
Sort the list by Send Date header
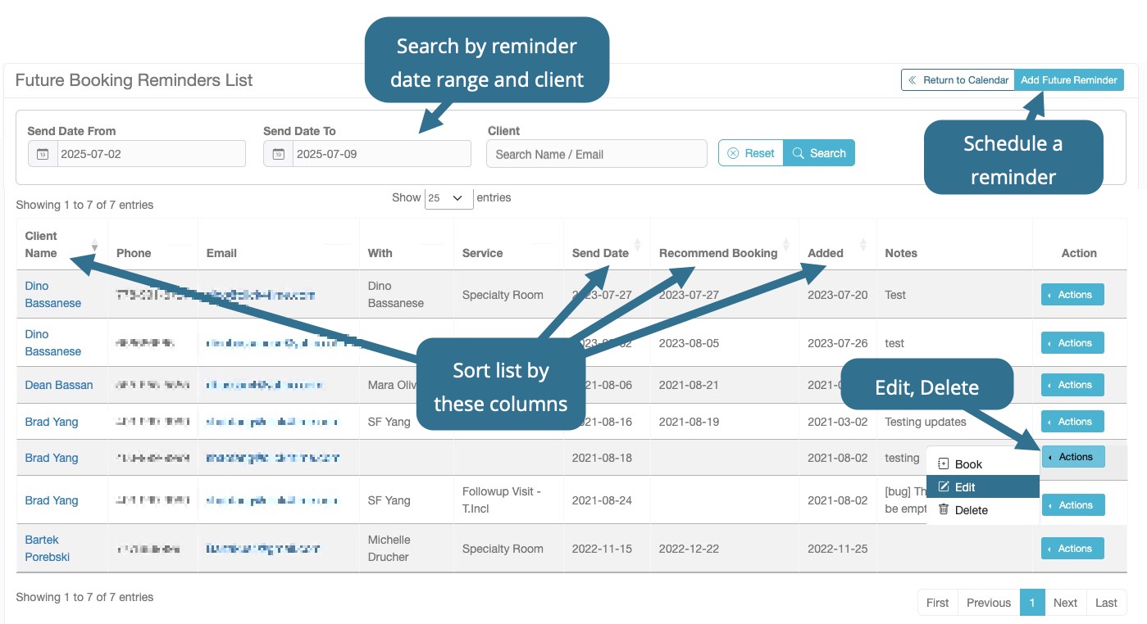click(600, 253)
